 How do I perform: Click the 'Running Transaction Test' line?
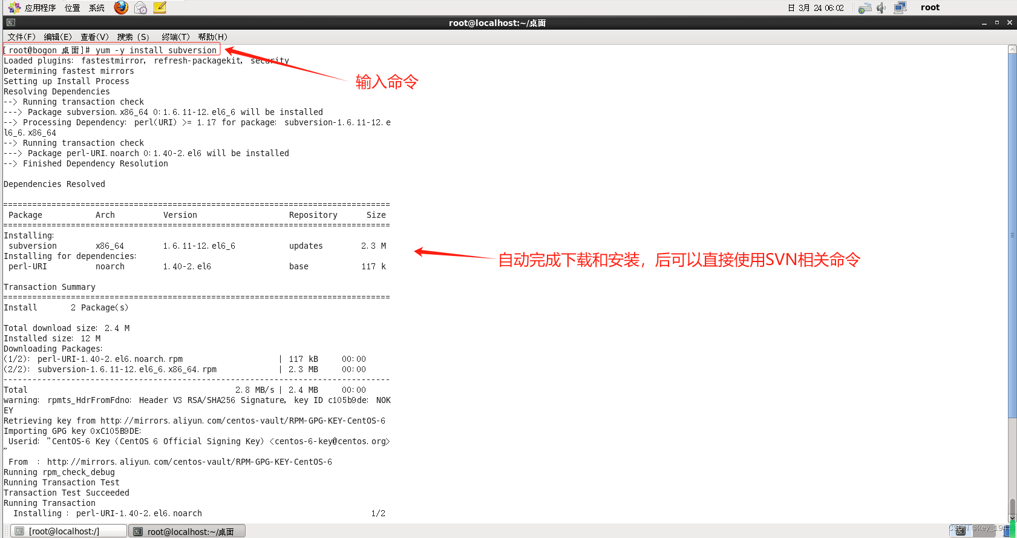pyautogui.click(x=62, y=482)
